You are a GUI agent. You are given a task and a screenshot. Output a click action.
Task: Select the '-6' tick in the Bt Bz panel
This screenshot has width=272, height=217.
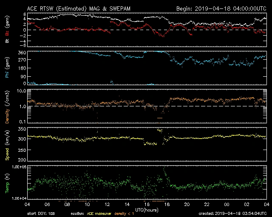pyautogui.click(x=23, y=45)
